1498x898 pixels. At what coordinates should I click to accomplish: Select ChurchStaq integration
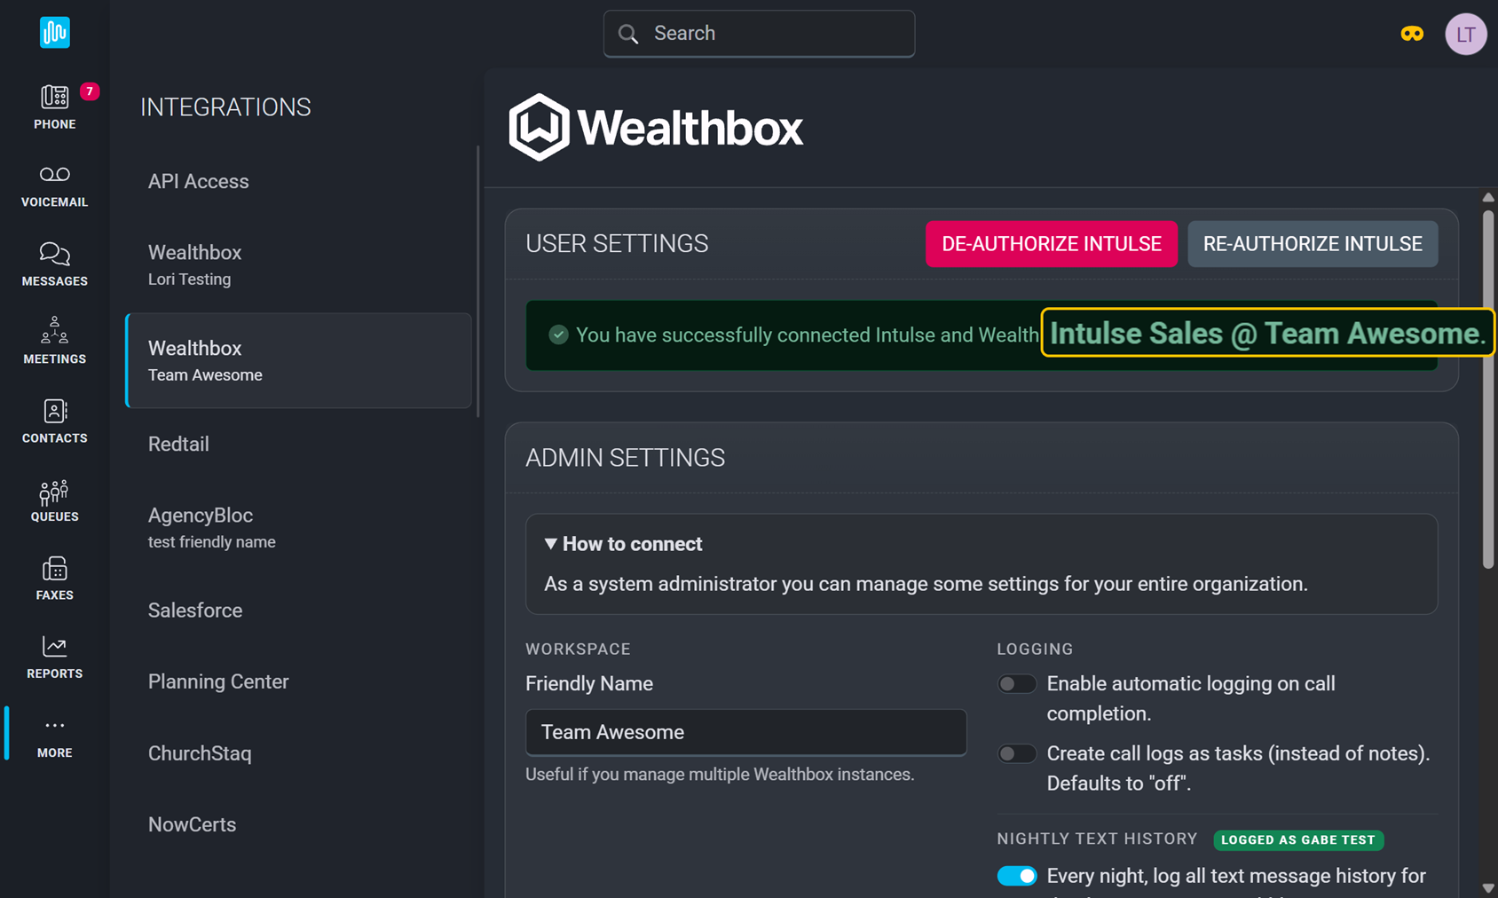(x=298, y=753)
